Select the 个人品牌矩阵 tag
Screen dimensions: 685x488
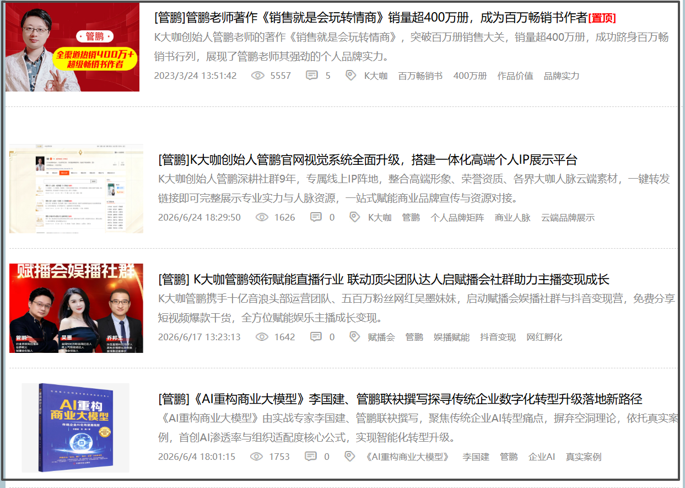point(457,218)
